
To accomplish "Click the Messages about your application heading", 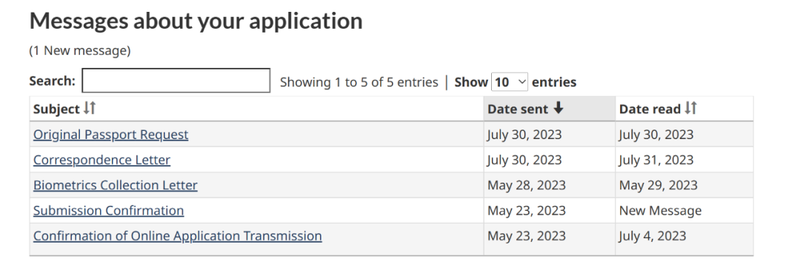I will click(196, 21).
